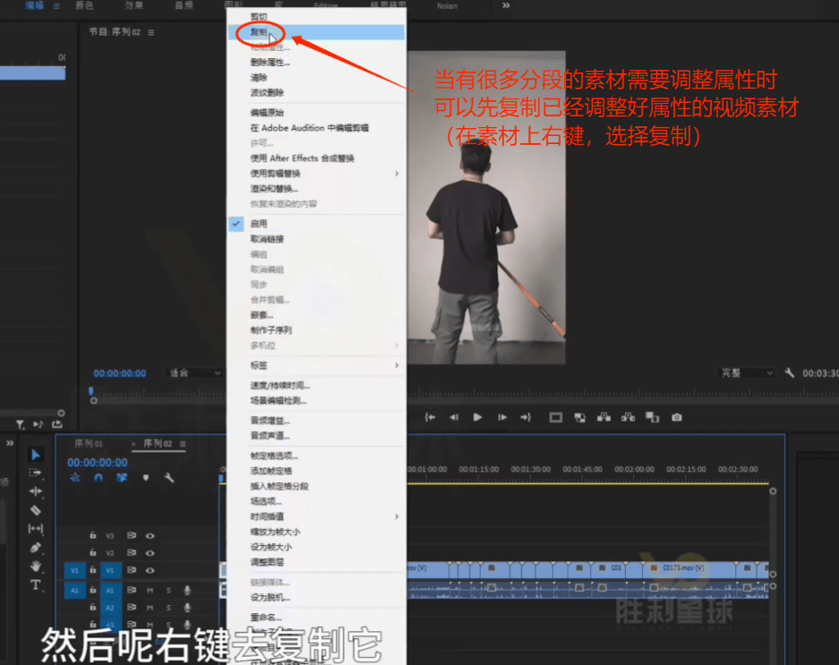839x665 pixels.
Task: Select the Razor tool in the toolbar
Action: (x=36, y=510)
